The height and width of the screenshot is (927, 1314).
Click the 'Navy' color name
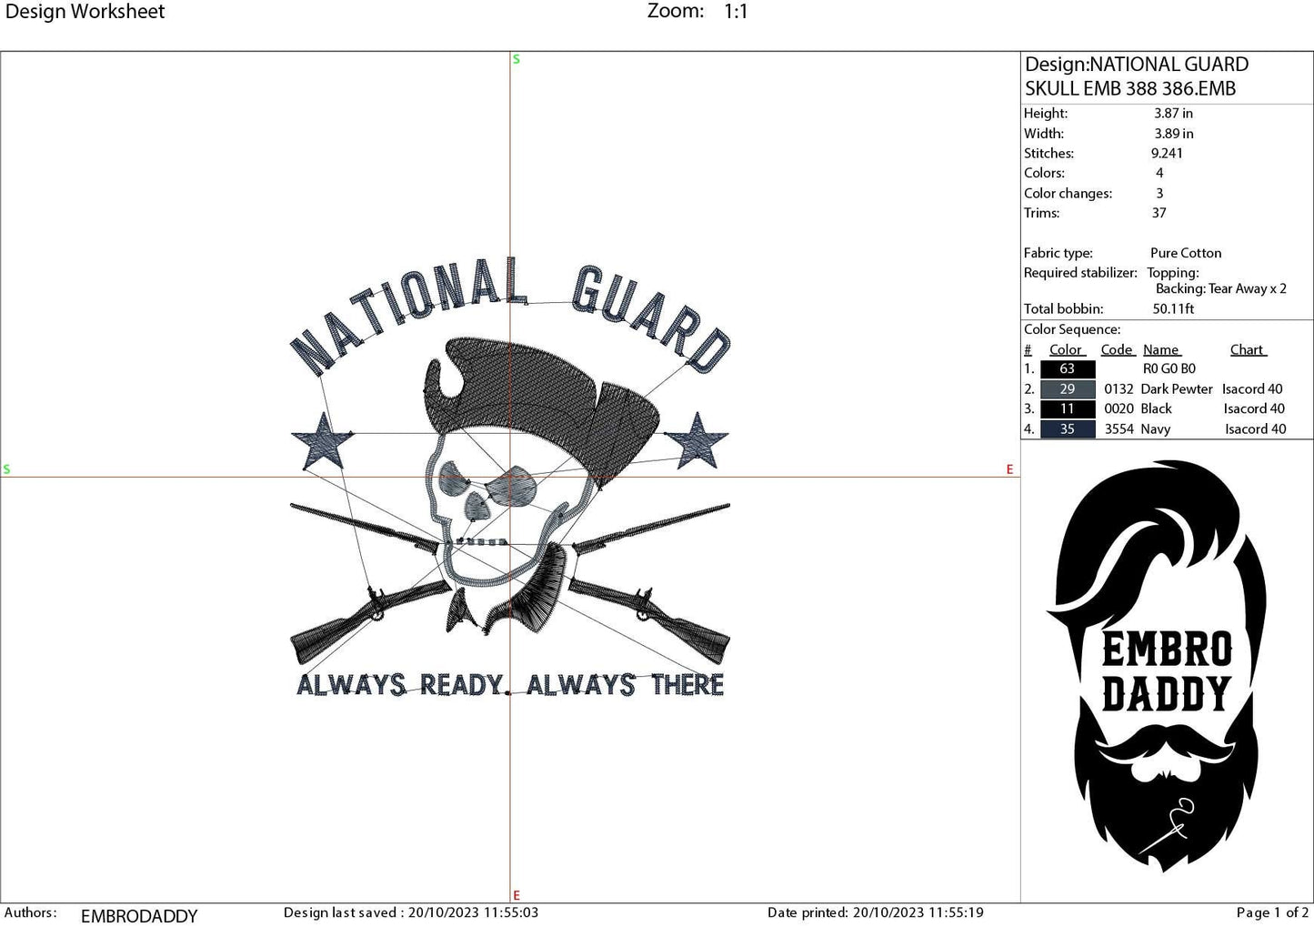pyautogui.click(x=1155, y=429)
